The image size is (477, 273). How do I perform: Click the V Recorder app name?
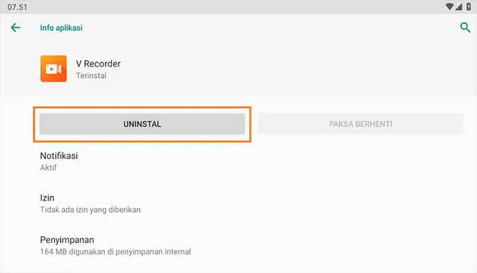98,63
